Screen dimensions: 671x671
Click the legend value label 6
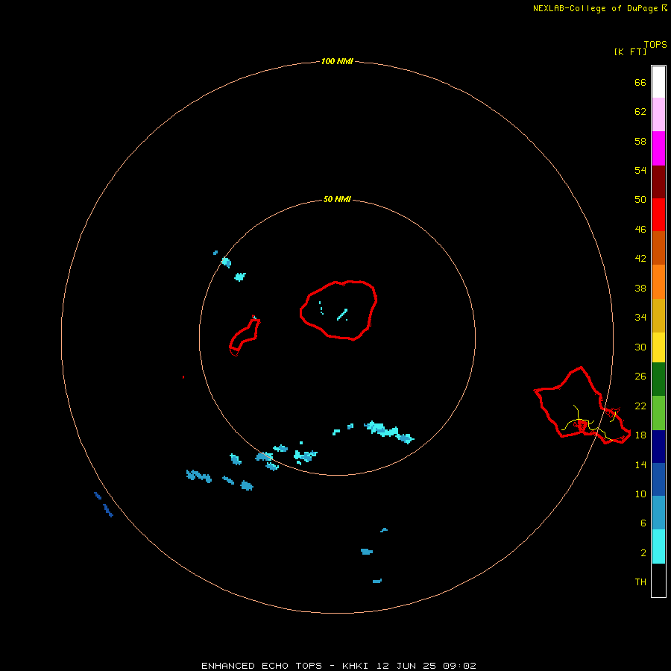[x=643, y=523]
